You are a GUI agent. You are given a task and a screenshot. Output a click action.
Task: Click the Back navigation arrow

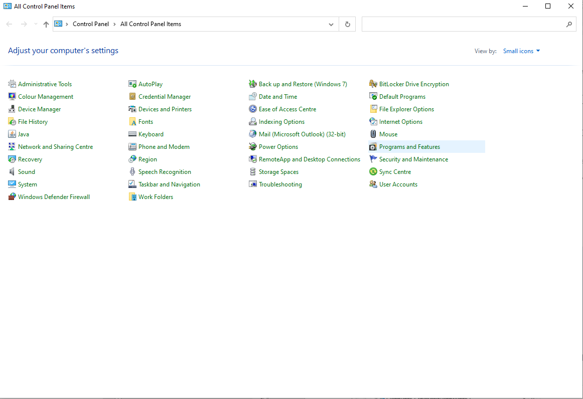[10, 24]
